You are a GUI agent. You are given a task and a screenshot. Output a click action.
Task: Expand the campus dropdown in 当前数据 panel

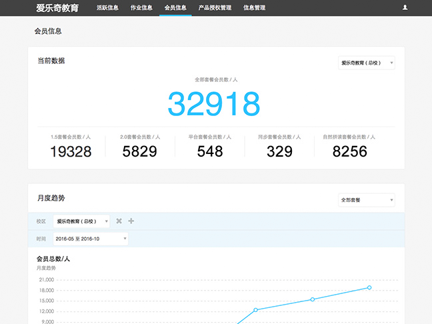(366, 63)
